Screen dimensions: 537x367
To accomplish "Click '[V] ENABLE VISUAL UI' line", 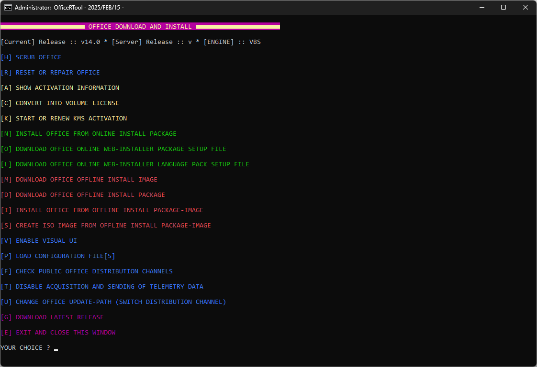I will (39, 241).
